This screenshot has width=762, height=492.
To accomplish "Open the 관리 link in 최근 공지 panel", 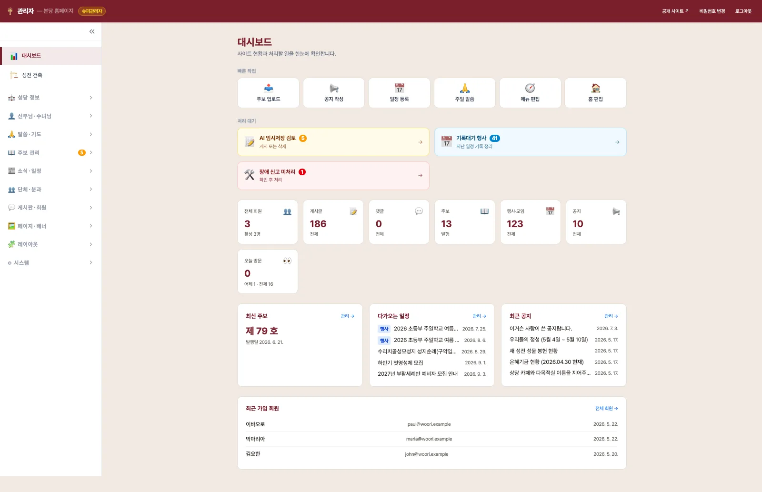I will click(x=612, y=316).
